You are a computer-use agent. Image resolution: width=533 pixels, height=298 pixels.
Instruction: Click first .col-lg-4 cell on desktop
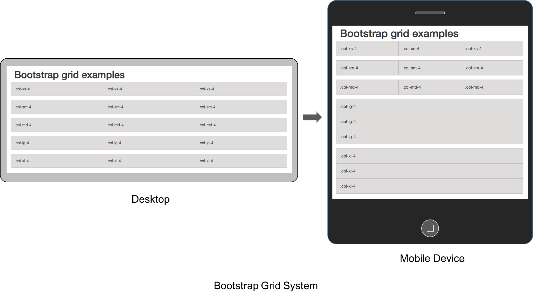(57, 143)
